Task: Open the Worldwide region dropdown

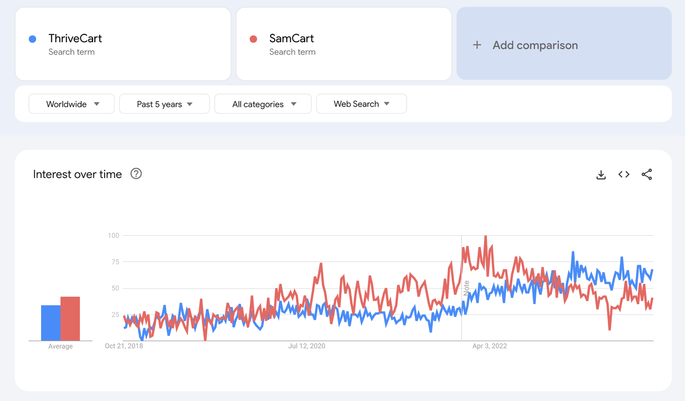Action: coord(71,104)
